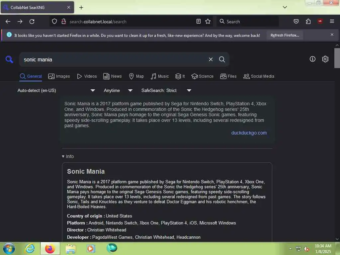Open the Anytime time range dropdown
This screenshot has width=340, height=255.
point(118,90)
